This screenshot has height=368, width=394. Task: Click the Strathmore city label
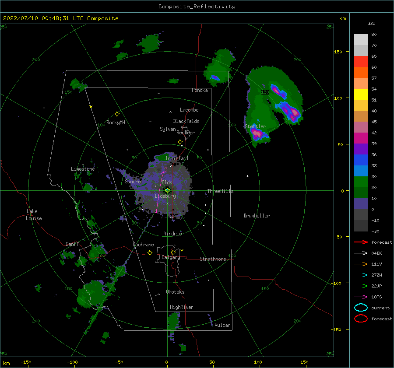point(213,259)
